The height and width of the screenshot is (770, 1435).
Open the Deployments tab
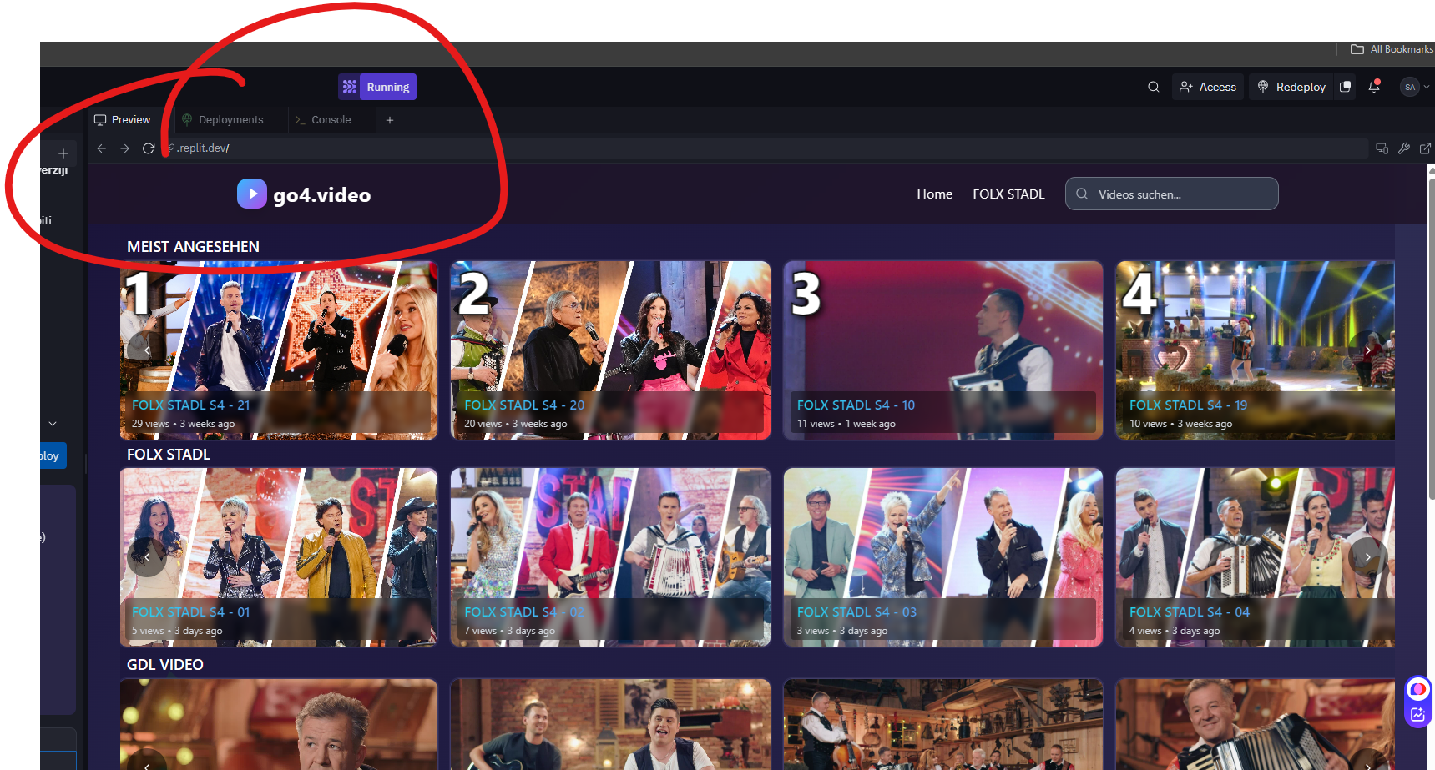[x=223, y=120]
